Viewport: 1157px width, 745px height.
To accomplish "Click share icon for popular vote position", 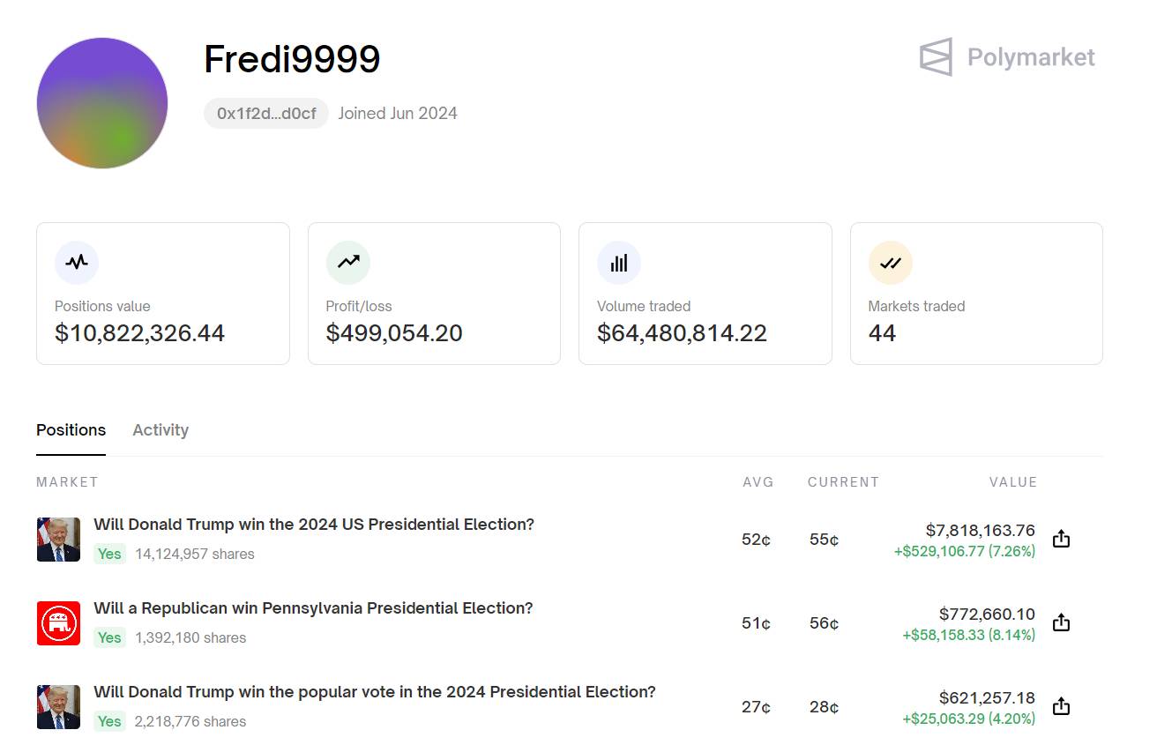I will pos(1061,706).
